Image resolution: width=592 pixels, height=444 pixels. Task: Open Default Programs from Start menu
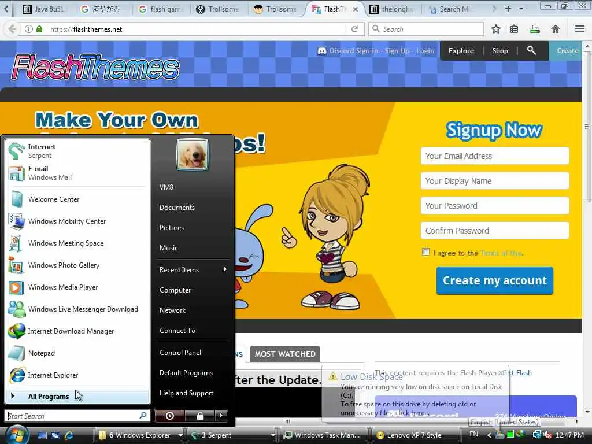tap(193, 373)
